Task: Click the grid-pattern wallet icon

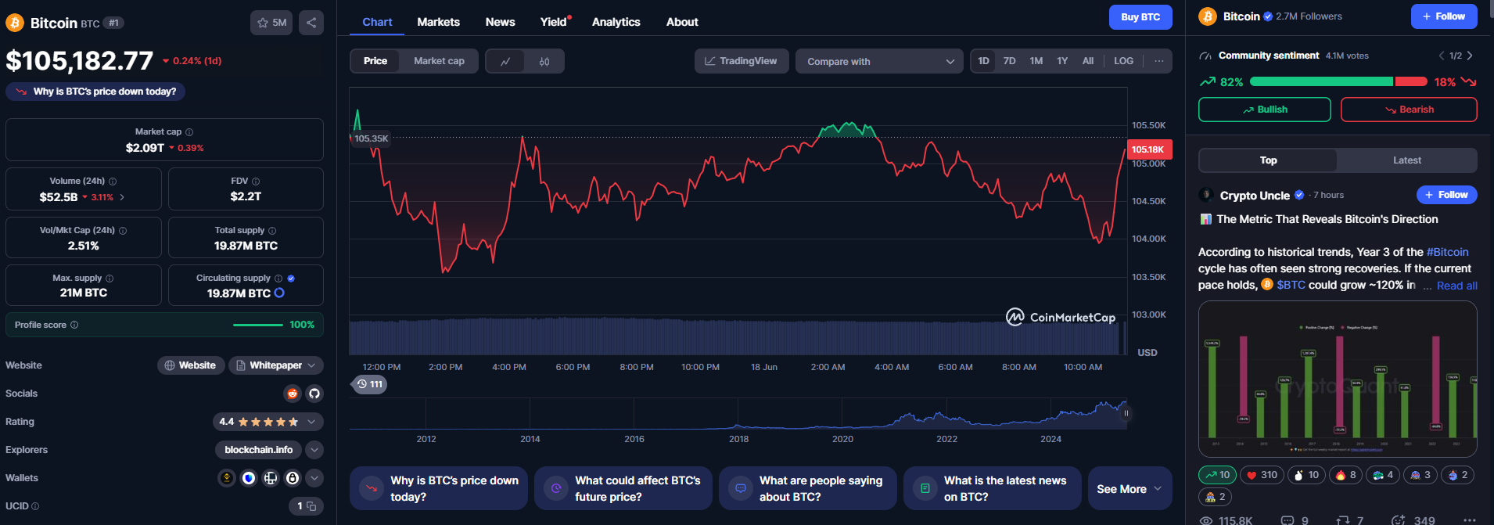Action: [x=271, y=478]
